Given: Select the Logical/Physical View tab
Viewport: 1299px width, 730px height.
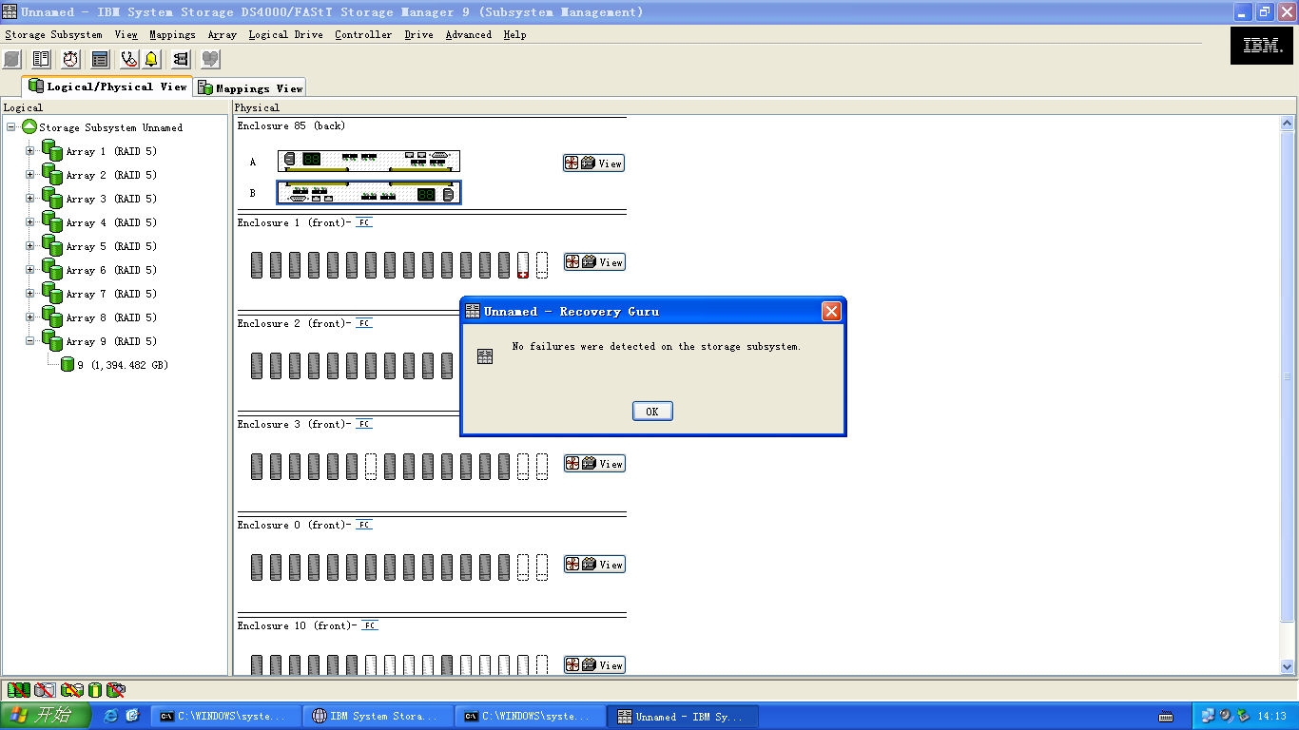Looking at the screenshot, I should (x=107, y=86).
